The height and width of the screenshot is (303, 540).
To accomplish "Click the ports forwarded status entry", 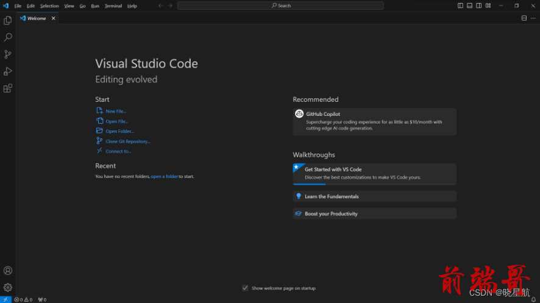I will (43, 299).
